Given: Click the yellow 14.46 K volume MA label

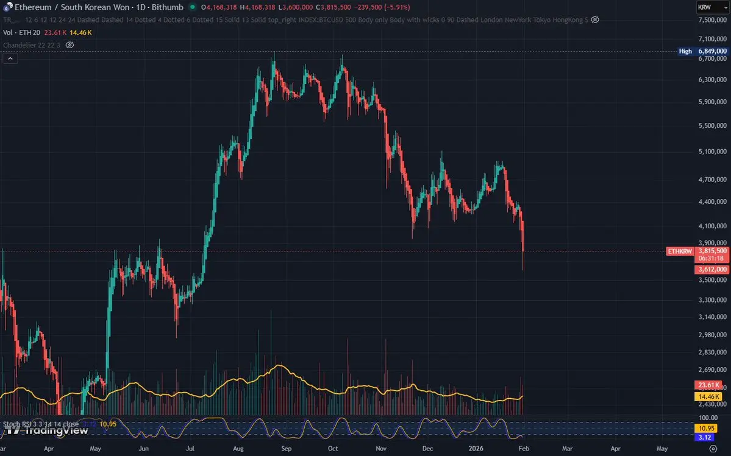Looking at the screenshot, I should pyautogui.click(x=708, y=397).
